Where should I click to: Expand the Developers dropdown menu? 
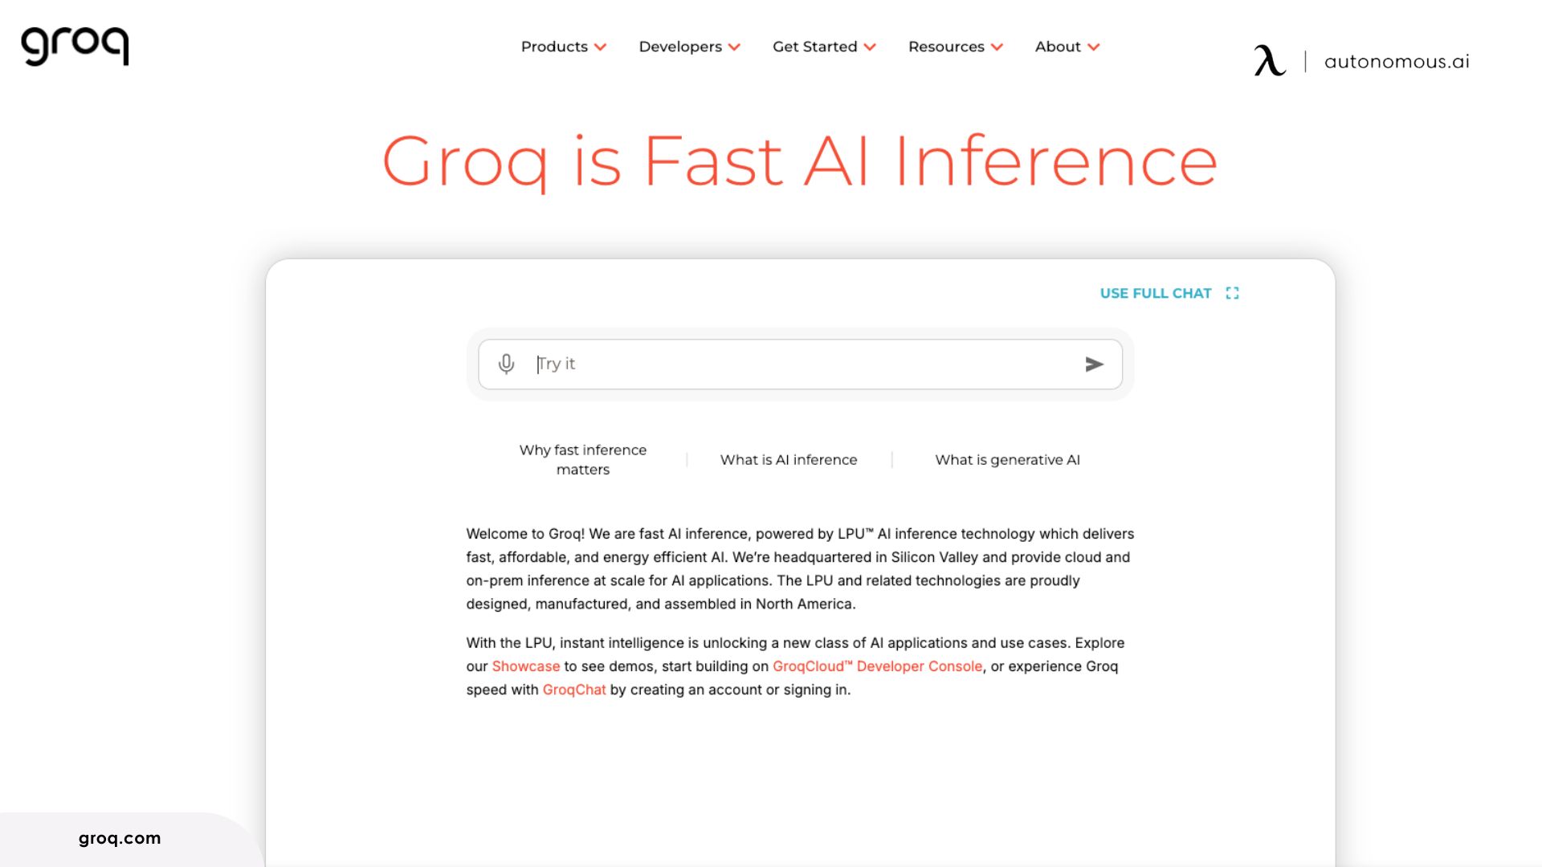[x=689, y=47]
